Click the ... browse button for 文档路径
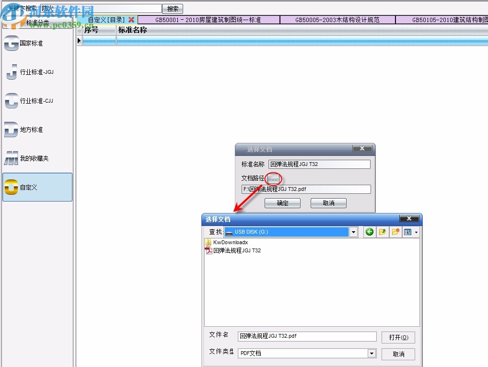488x367 pixels. (x=273, y=179)
